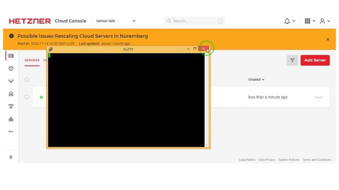Viewport: 339px width, 190px height.
Task: Expand the chevron beside apps grid
Action: click(314, 21)
